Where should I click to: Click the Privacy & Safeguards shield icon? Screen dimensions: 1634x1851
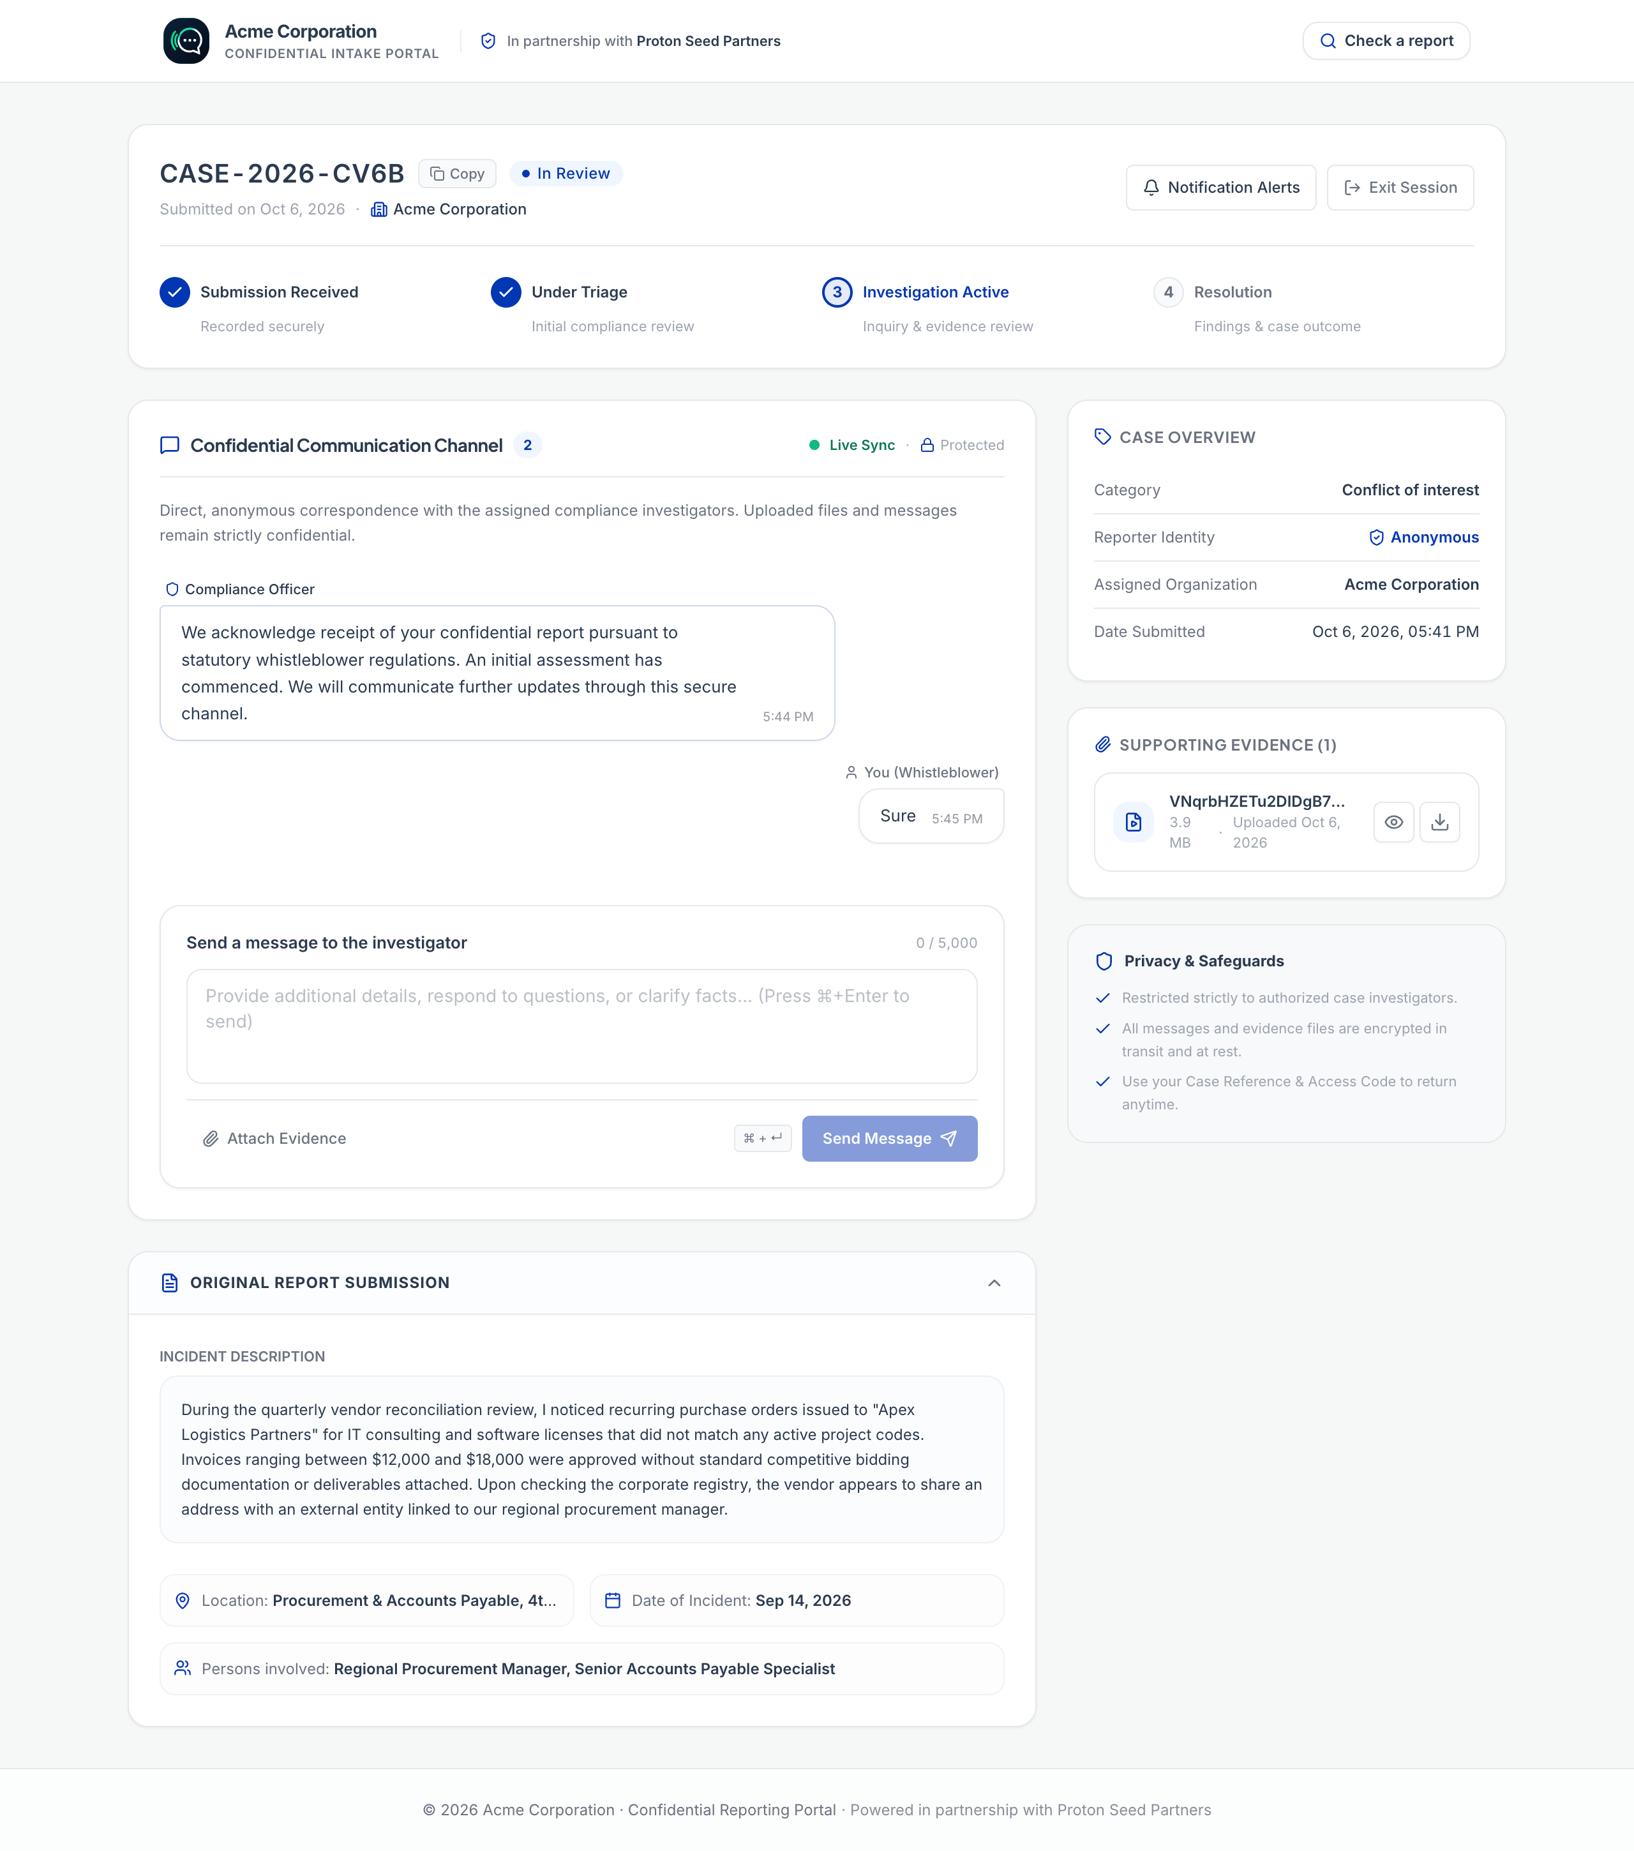[x=1103, y=962]
